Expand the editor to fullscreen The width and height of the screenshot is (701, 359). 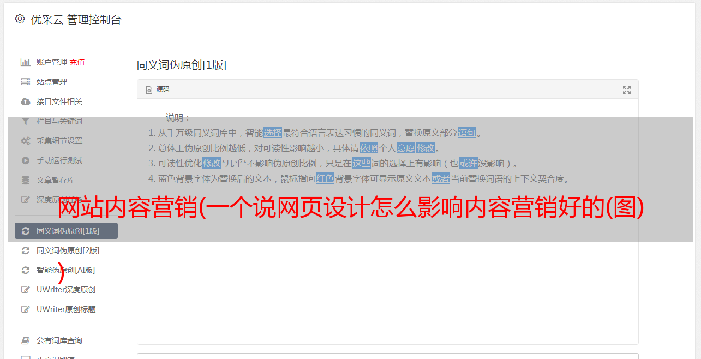click(627, 90)
